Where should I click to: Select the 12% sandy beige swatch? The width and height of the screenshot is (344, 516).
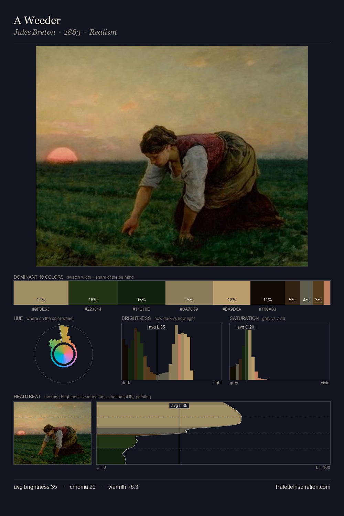(x=232, y=293)
